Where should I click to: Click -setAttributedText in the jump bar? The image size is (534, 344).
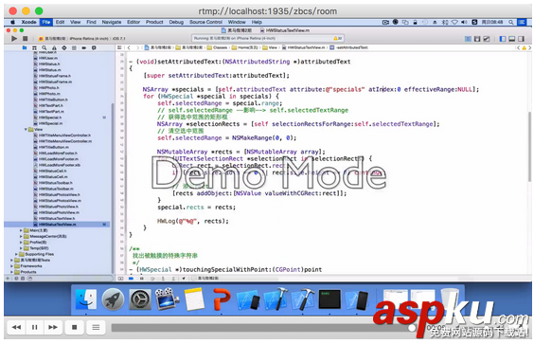click(x=349, y=47)
